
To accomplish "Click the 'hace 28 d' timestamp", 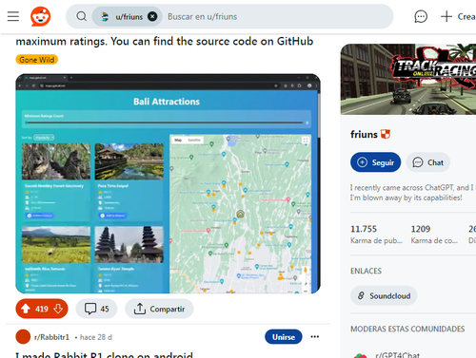I will pos(96,337).
